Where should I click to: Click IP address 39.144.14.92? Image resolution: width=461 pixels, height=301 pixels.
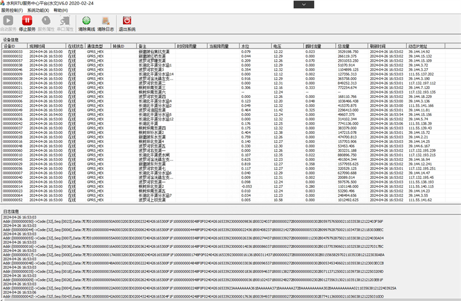[420, 52]
